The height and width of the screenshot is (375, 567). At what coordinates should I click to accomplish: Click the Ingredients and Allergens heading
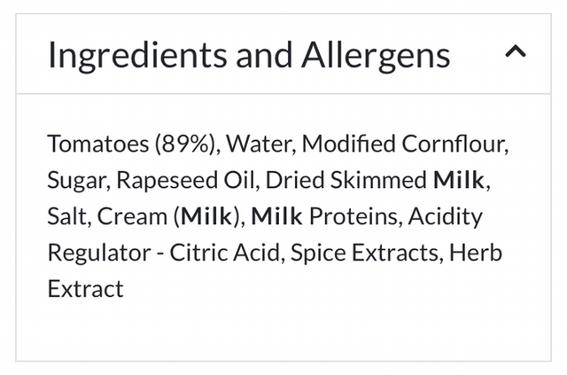coord(248,55)
